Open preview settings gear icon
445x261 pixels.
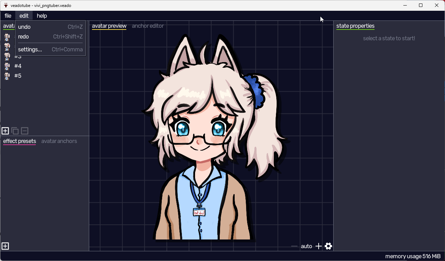pyautogui.click(x=328, y=246)
